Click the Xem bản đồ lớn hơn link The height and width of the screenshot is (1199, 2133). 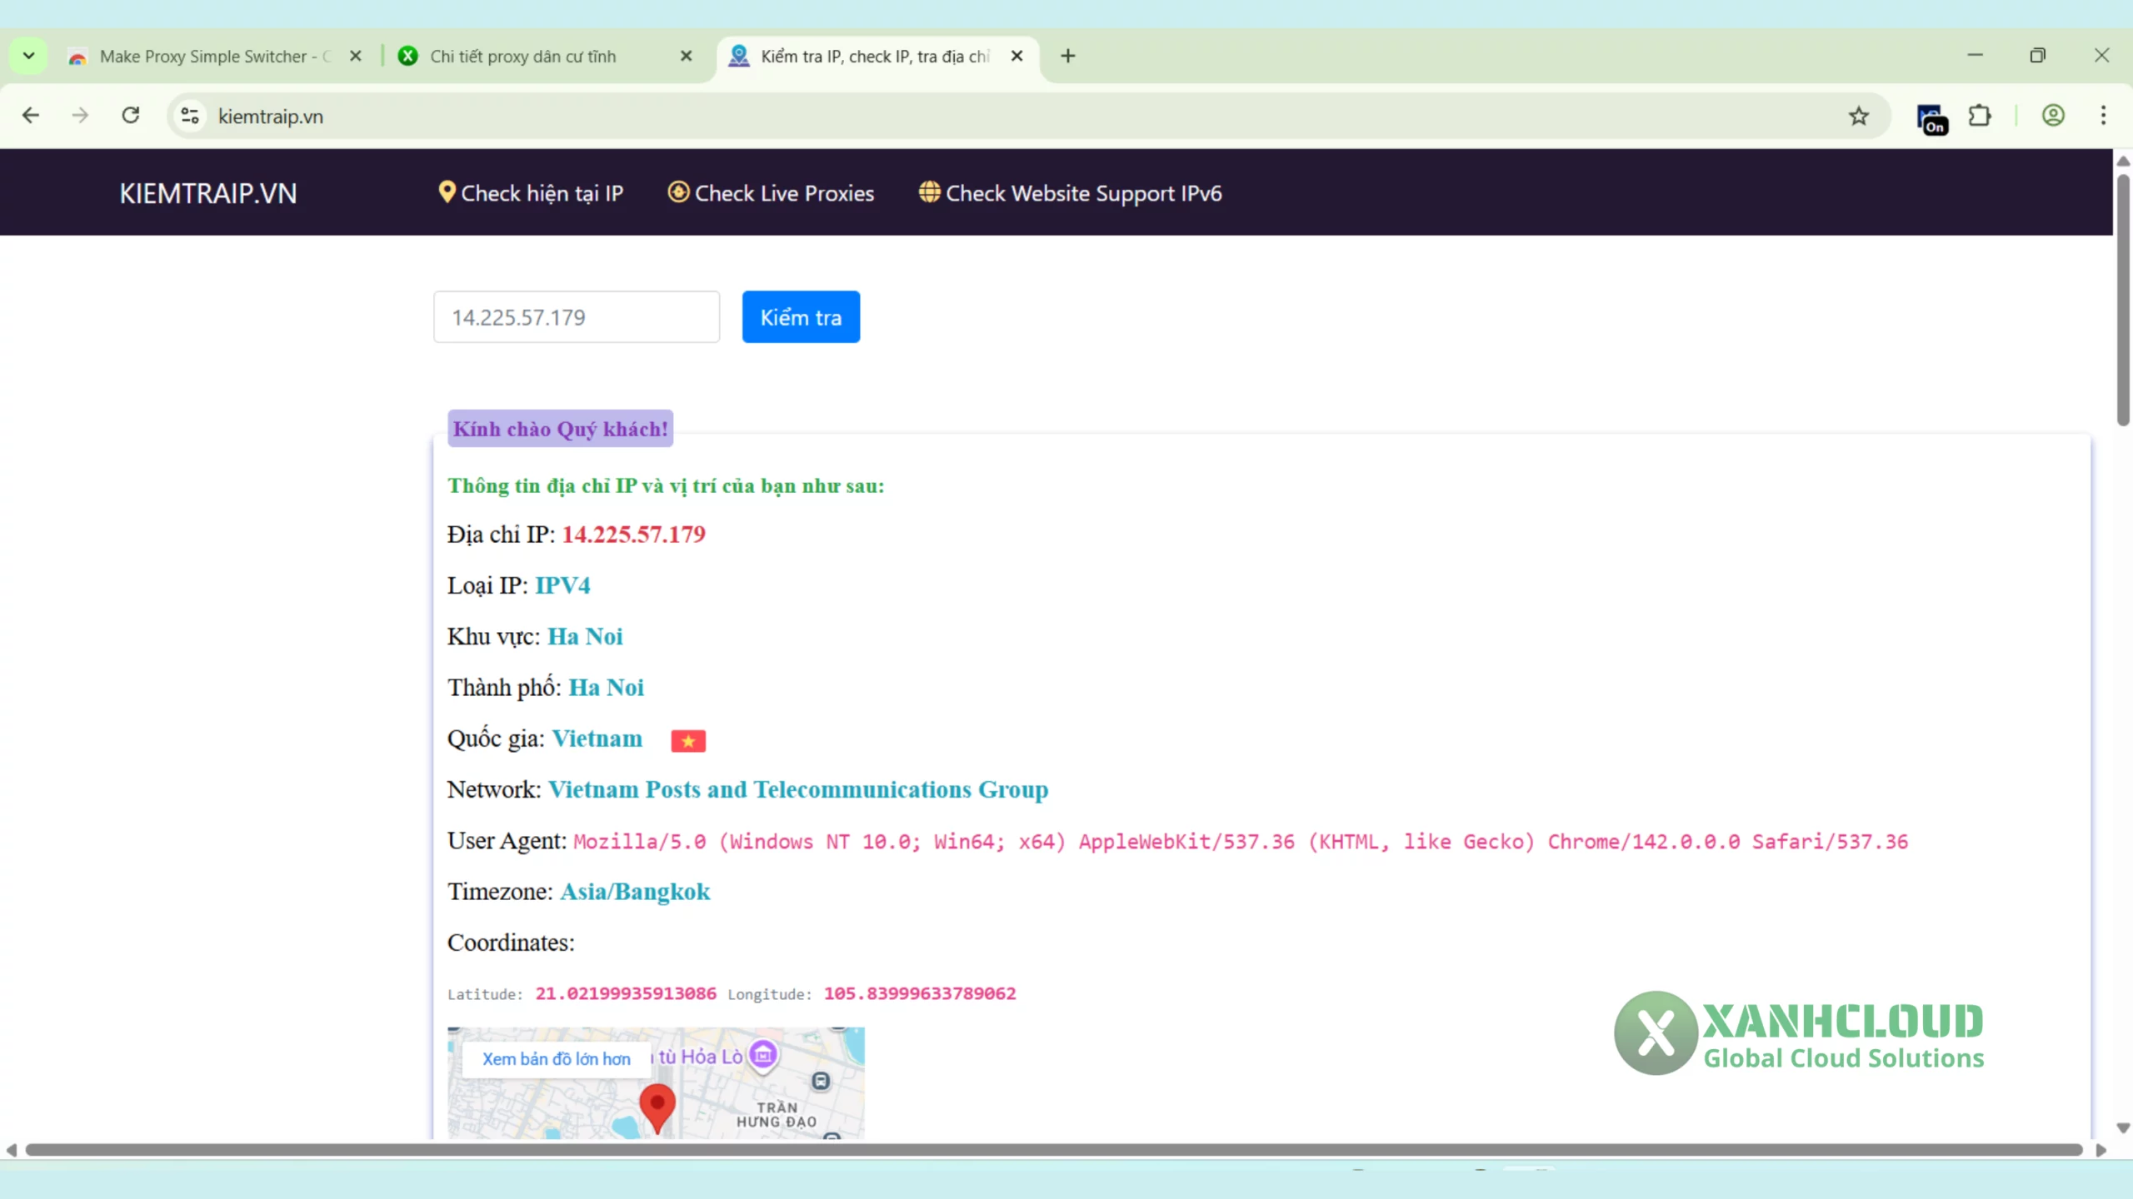(x=556, y=1058)
